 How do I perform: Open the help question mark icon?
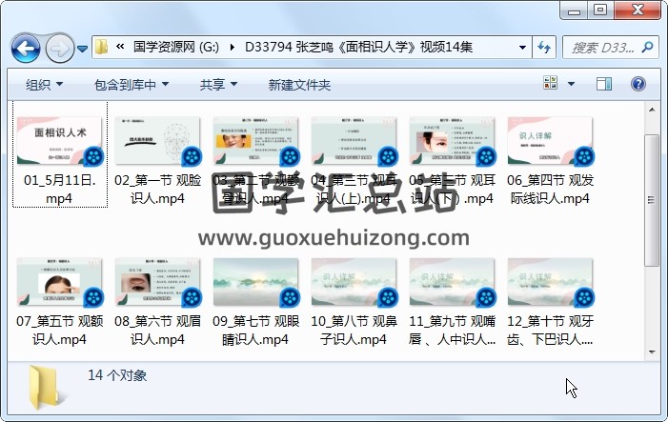pyautogui.click(x=637, y=85)
